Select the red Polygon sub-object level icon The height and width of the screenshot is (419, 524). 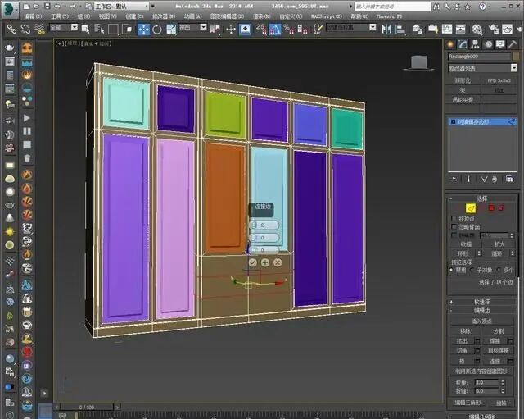(x=491, y=207)
